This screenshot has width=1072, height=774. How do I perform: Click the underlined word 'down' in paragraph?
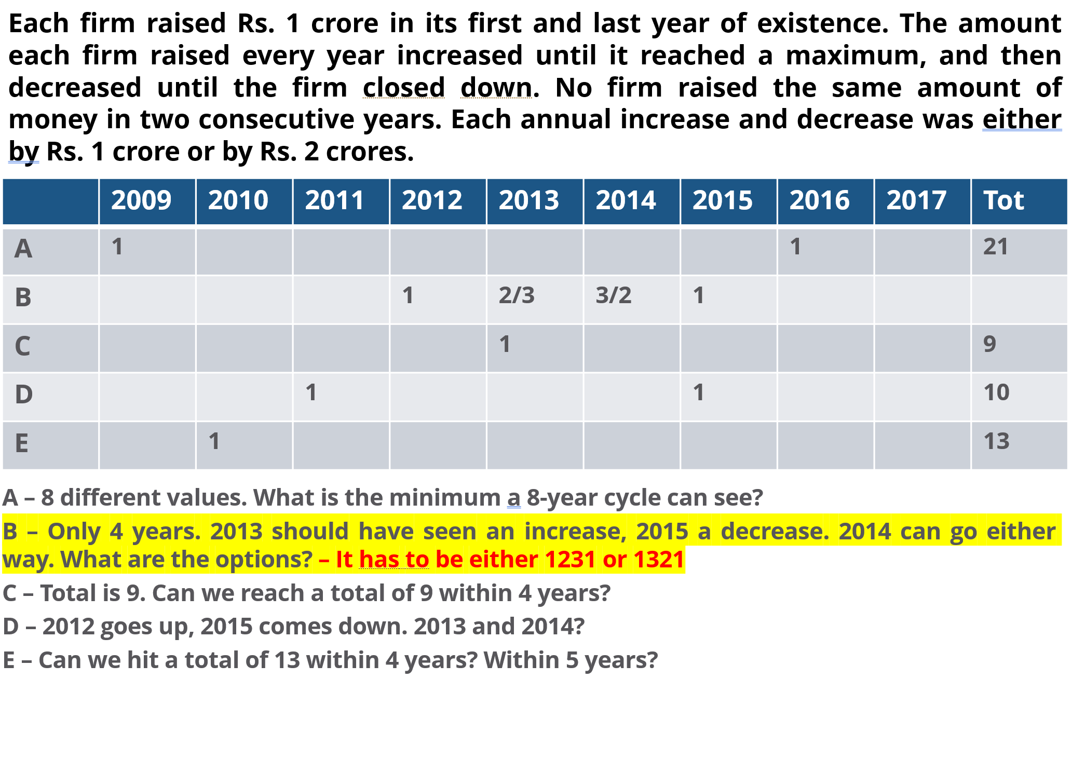coord(497,87)
